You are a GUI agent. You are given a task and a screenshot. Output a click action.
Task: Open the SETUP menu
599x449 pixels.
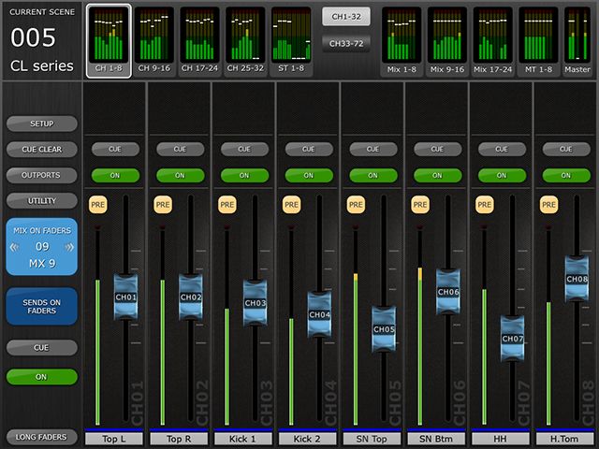(x=41, y=123)
